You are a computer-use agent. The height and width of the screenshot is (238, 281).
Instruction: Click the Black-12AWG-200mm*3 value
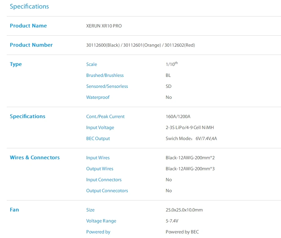pos(190,169)
